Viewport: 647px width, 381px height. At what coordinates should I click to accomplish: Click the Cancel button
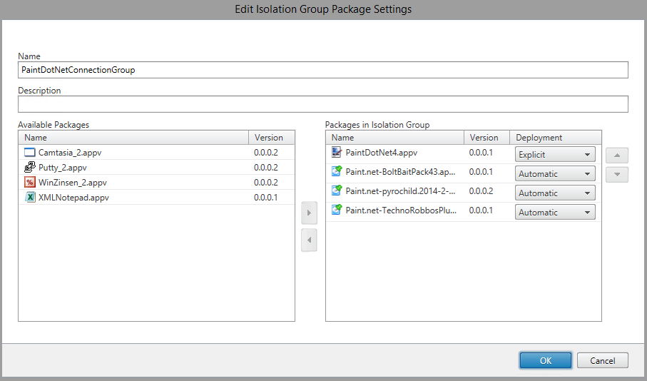coord(603,360)
